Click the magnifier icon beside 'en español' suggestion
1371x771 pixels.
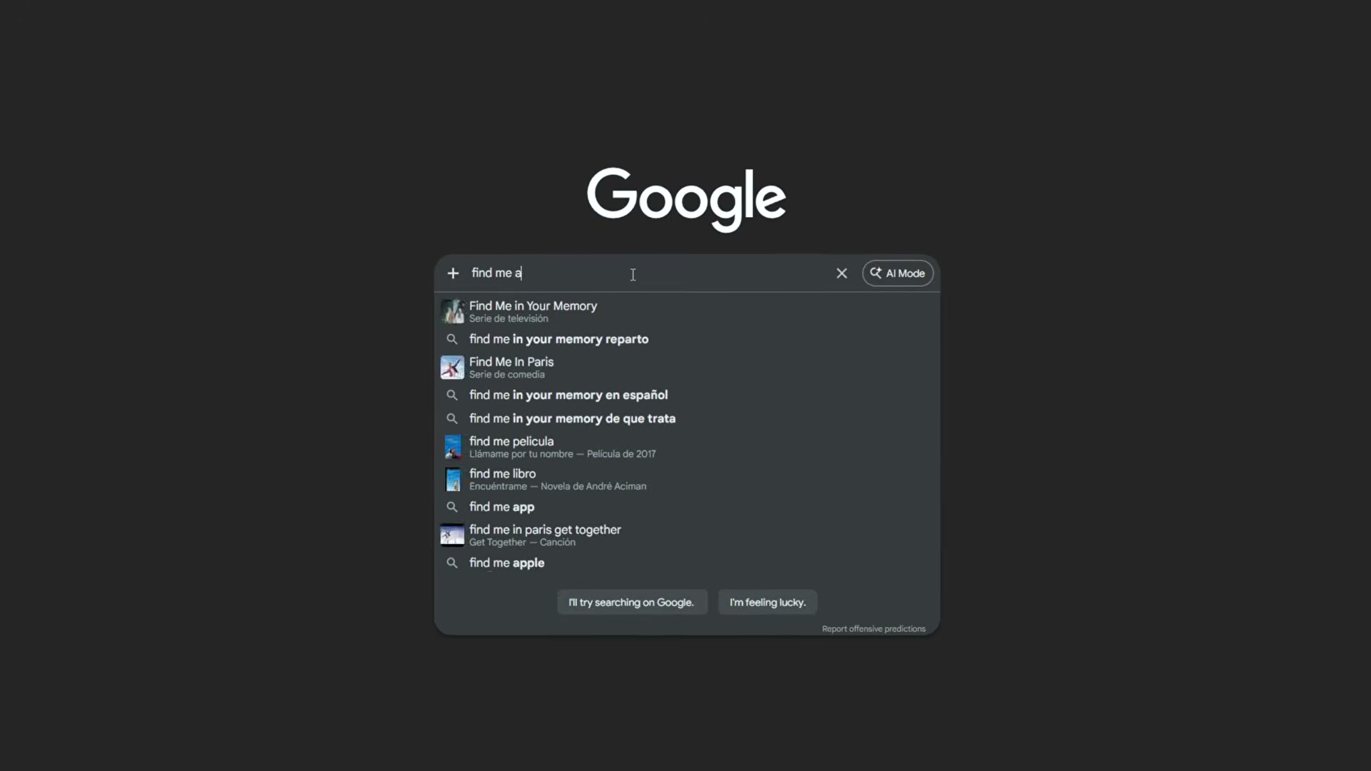(452, 395)
